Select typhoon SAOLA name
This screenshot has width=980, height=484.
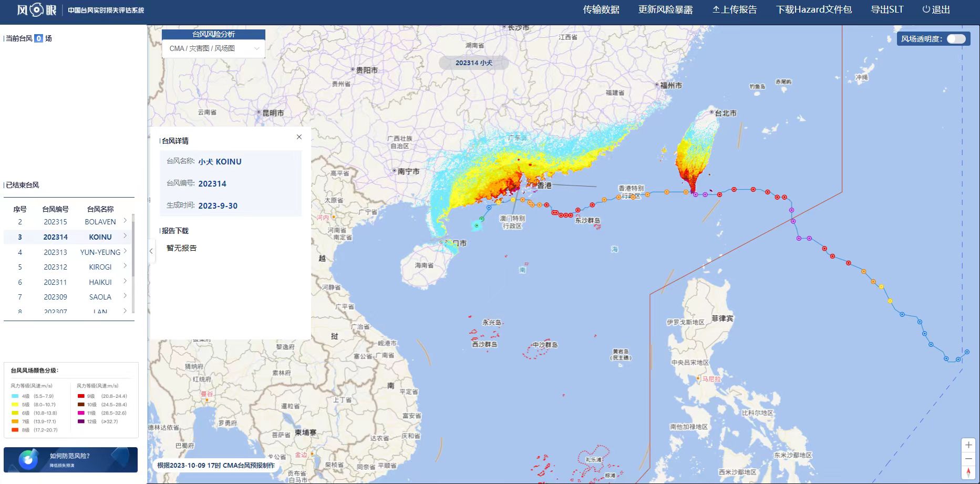pyautogui.click(x=100, y=297)
